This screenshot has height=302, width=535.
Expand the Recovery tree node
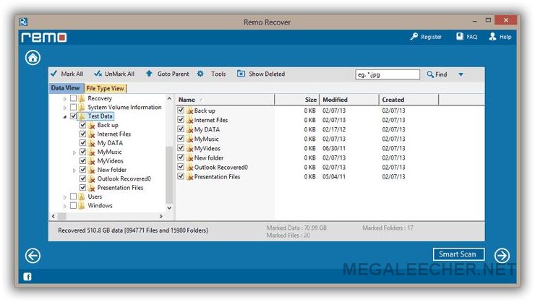[65, 99]
